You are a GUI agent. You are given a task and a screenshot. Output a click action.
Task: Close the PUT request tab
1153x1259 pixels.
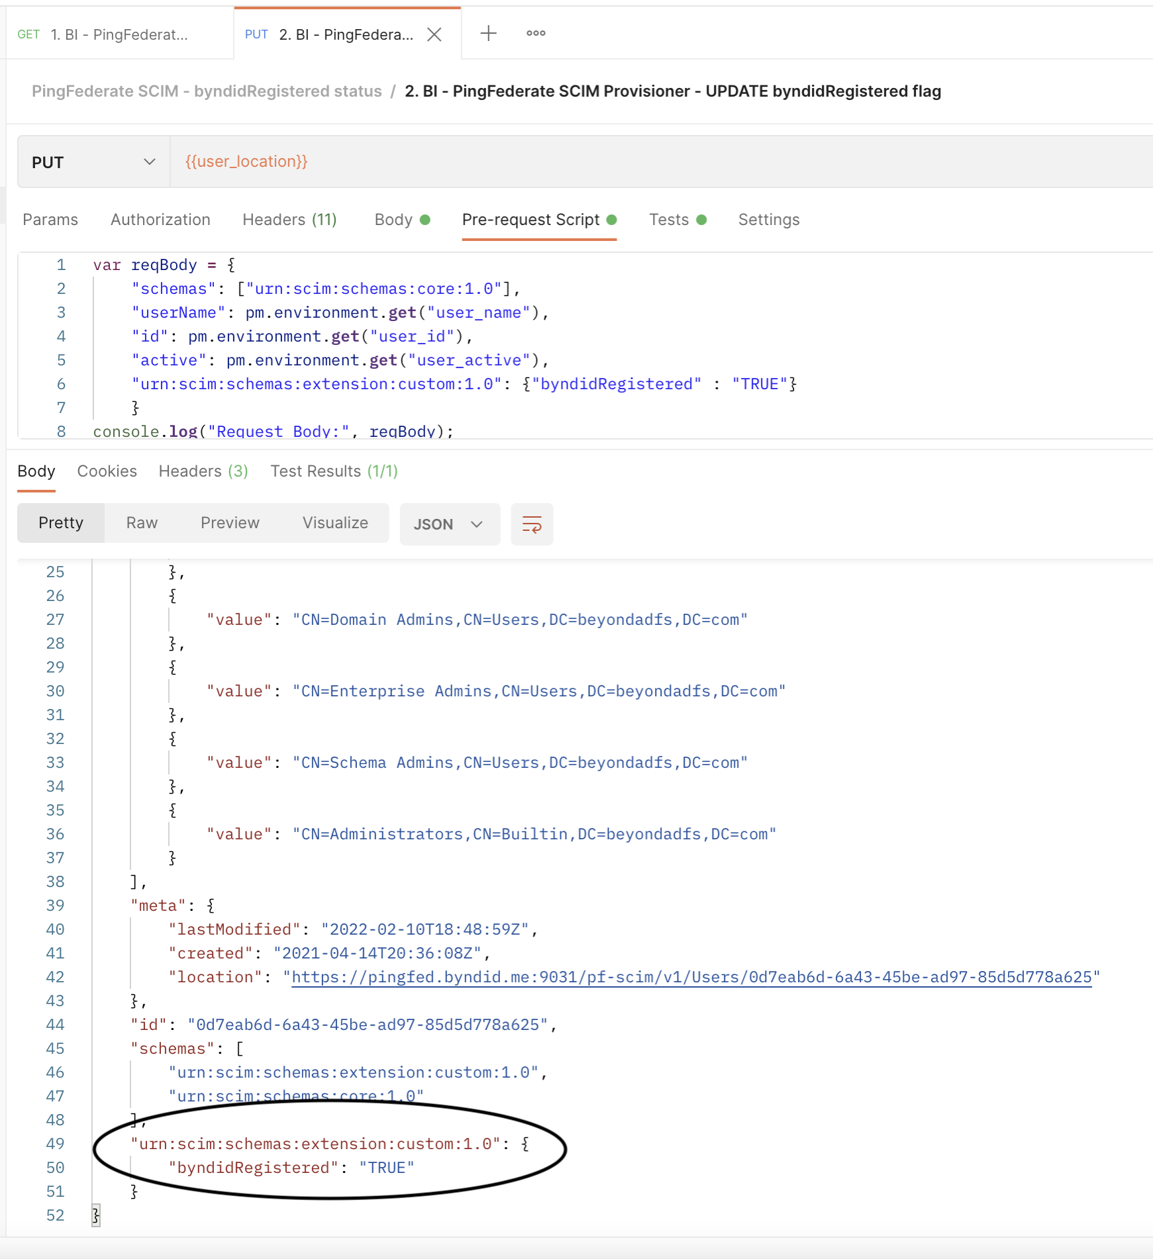tap(434, 34)
